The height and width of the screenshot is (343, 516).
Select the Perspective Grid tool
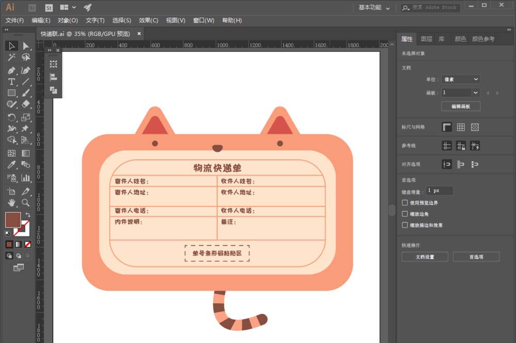[26, 140]
